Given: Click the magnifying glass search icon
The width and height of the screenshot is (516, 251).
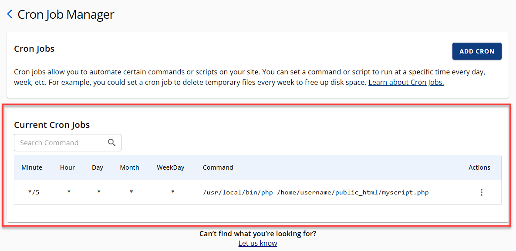Looking at the screenshot, I should [x=111, y=143].
